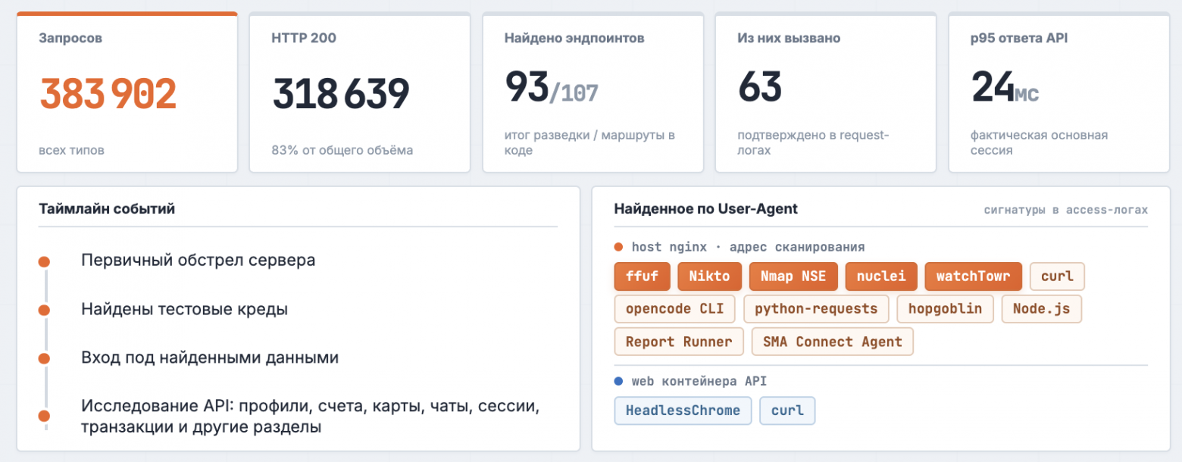The width and height of the screenshot is (1182, 462).
Task: Select the Report Runner tag
Action: (679, 342)
